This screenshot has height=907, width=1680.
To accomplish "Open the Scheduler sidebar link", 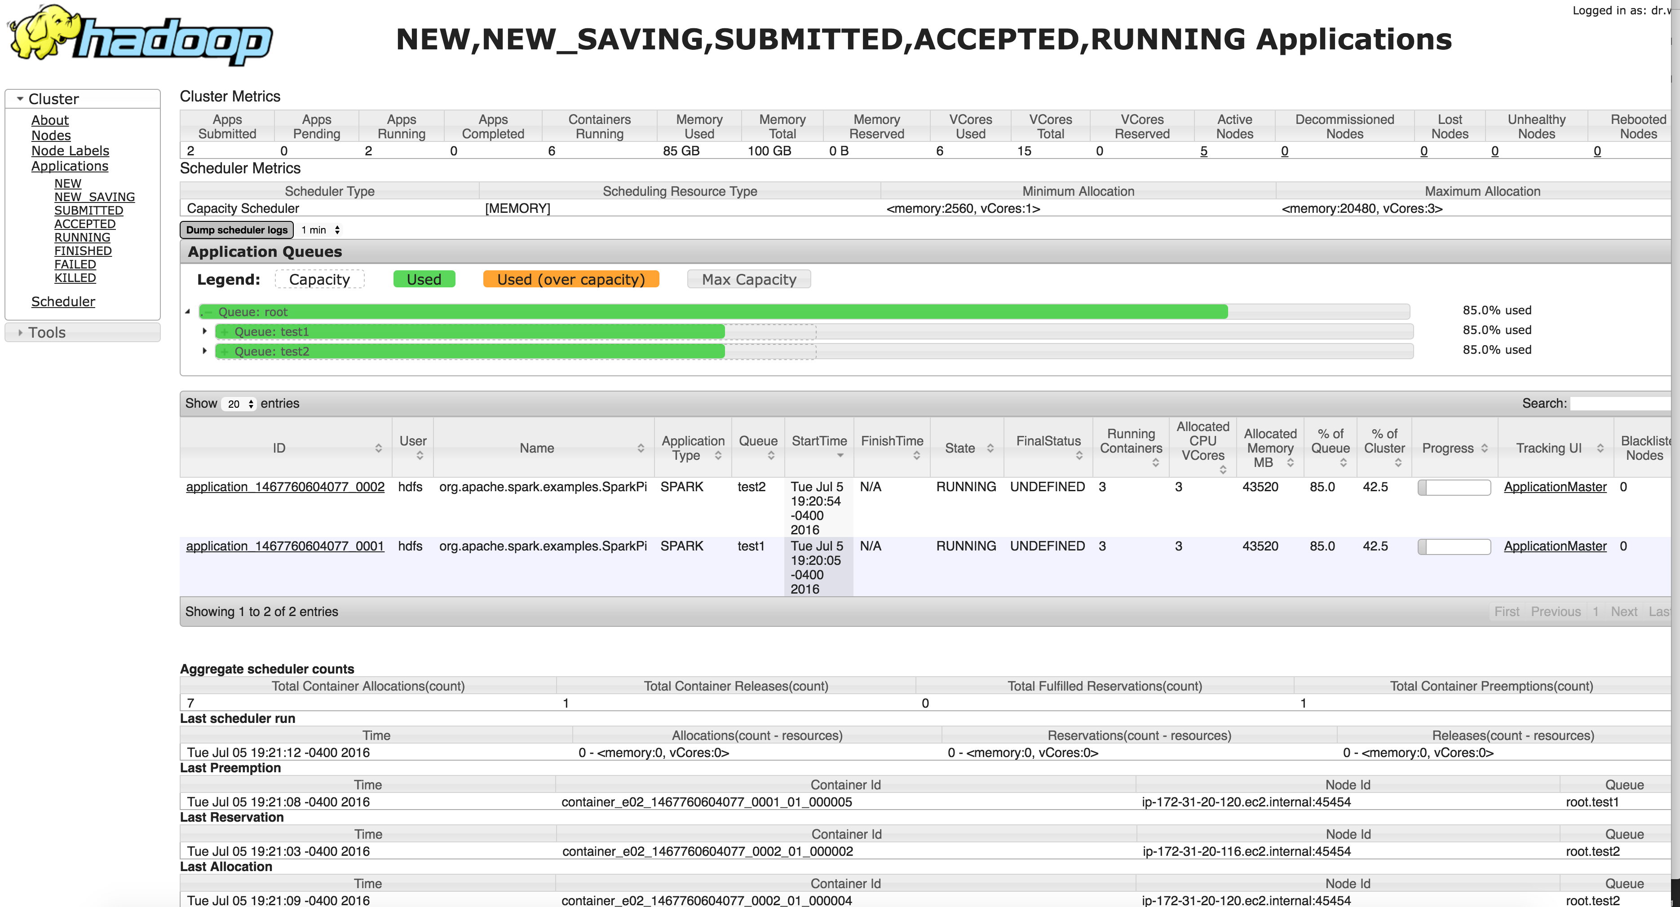I will 62,302.
